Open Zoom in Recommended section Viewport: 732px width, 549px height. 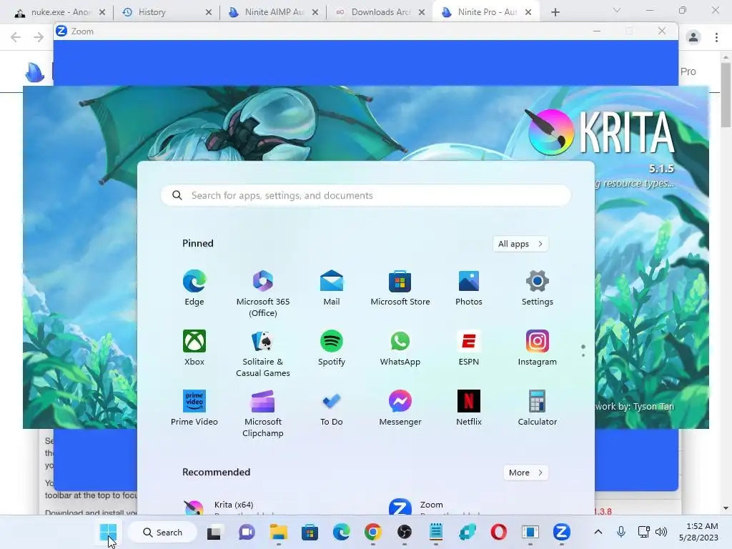click(x=431, y=507)
